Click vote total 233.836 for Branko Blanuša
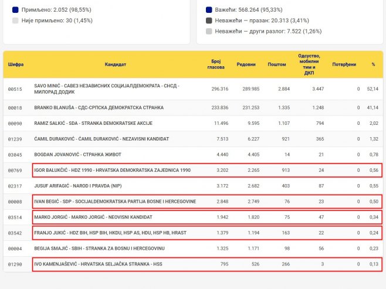The width and height of the screenshot is (386, 289). tap(220, 107)
